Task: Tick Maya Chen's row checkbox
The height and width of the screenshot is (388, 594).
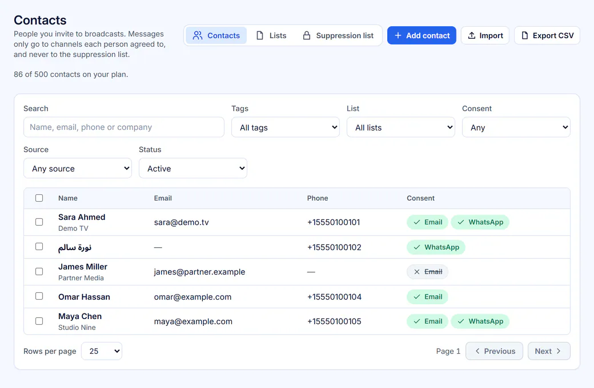Action: 39,321
